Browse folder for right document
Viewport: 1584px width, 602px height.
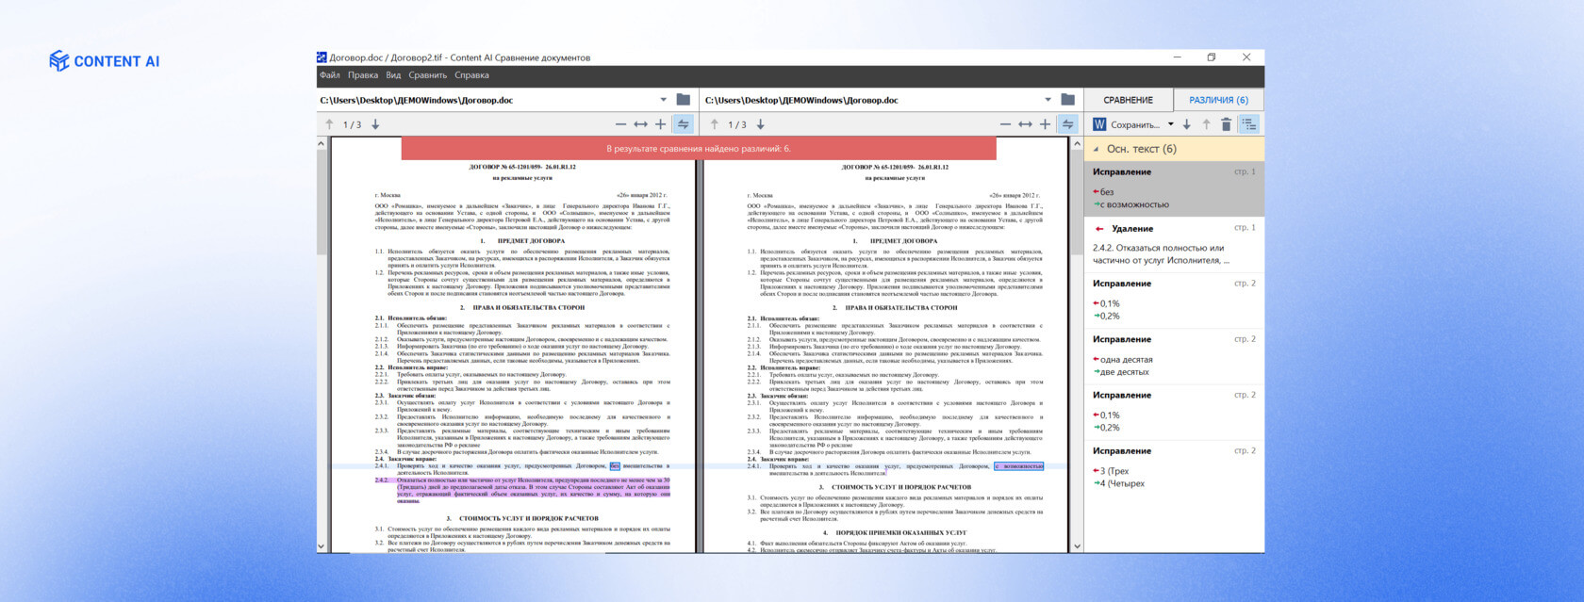tap(1067, 100)
